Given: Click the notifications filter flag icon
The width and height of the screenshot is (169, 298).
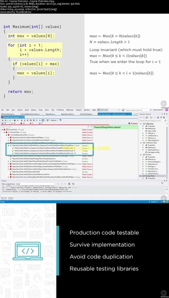Looking at the screenshot, I should [x=119, y=110].
